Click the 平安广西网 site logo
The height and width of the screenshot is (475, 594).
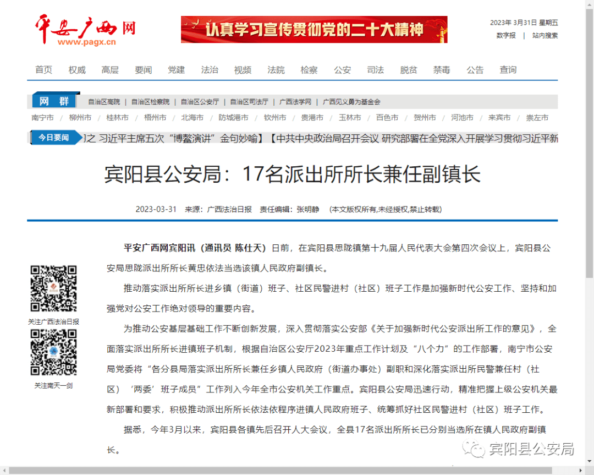coord(85,30)
